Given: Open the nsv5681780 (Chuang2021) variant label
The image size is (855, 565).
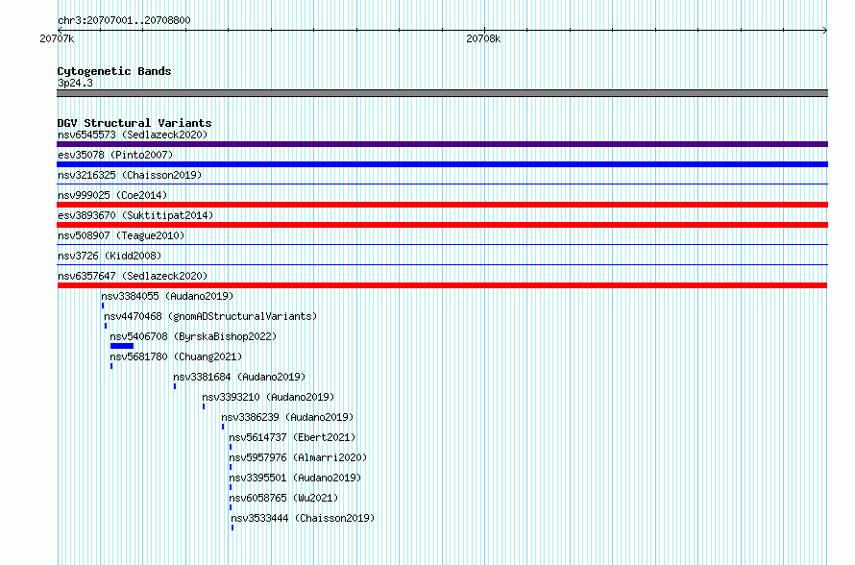Looking at the screenshot, I should coord(176,356).
